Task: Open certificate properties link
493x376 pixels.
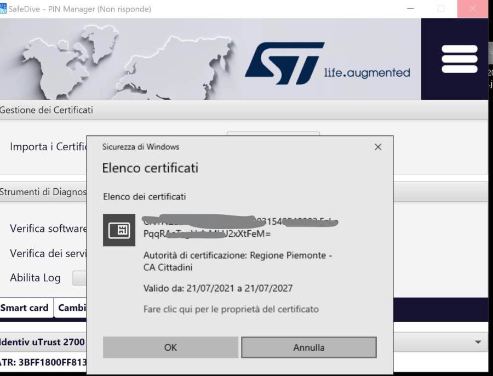Action: [231, 309]
